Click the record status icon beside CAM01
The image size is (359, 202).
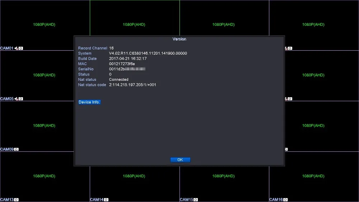[x=21, y=48]
